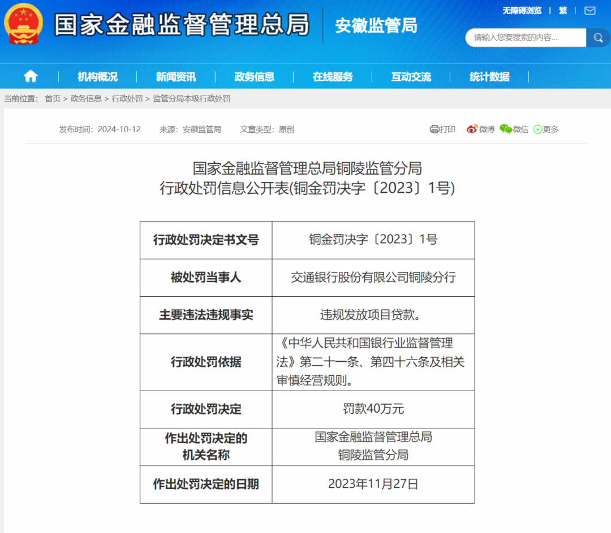Screen dimensions: 611x533
Task: Click the search magnifier button
Action: pos(598,38)
